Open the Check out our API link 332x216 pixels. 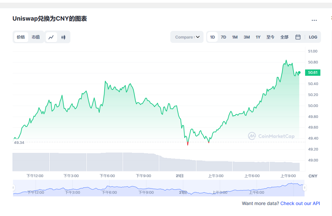click(300, 203)
